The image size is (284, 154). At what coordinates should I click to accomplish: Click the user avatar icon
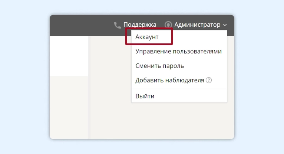[x=168, y=24]
